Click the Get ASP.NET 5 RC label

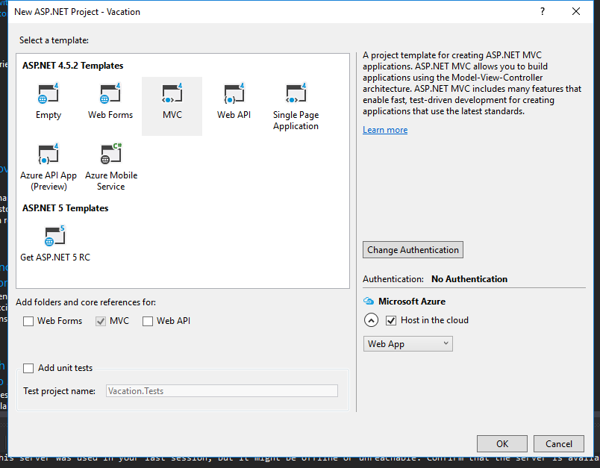tap(55, 258)
